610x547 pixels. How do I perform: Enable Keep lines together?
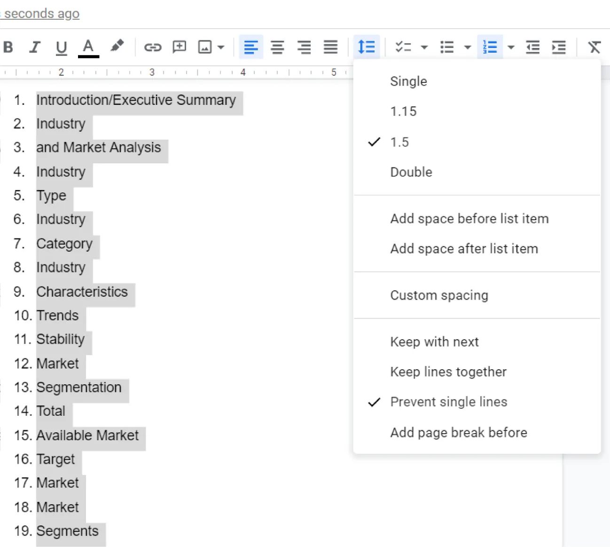pyautogui.click(x=448, y=372)
